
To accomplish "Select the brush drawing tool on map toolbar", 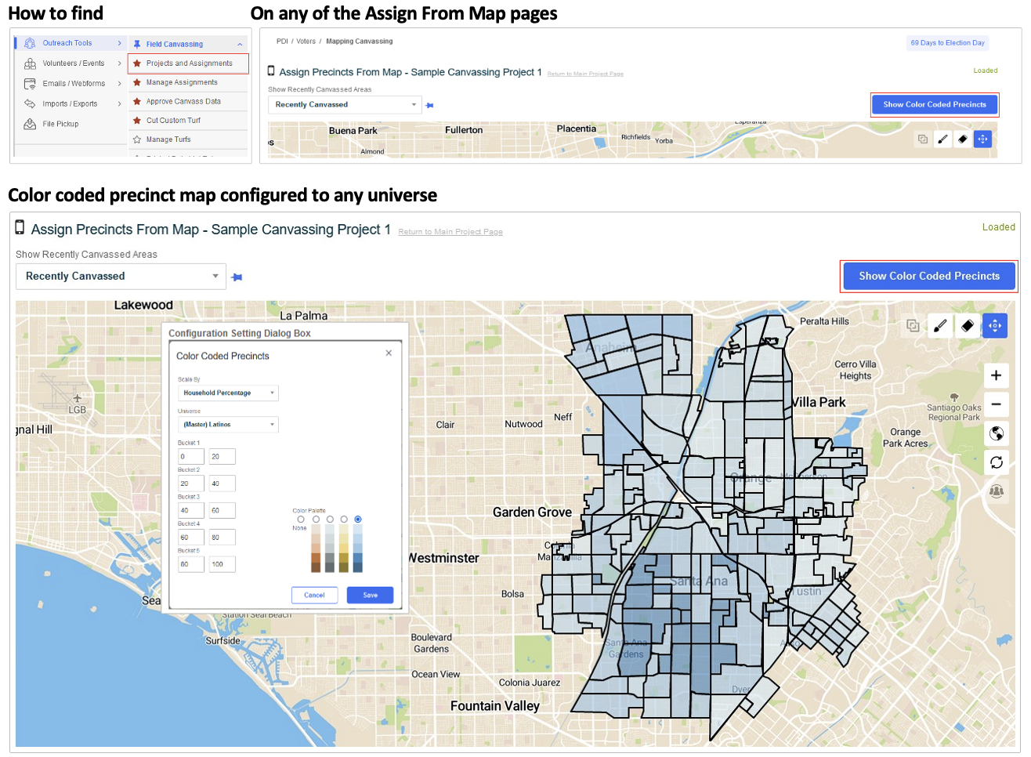I will [940, 325].
